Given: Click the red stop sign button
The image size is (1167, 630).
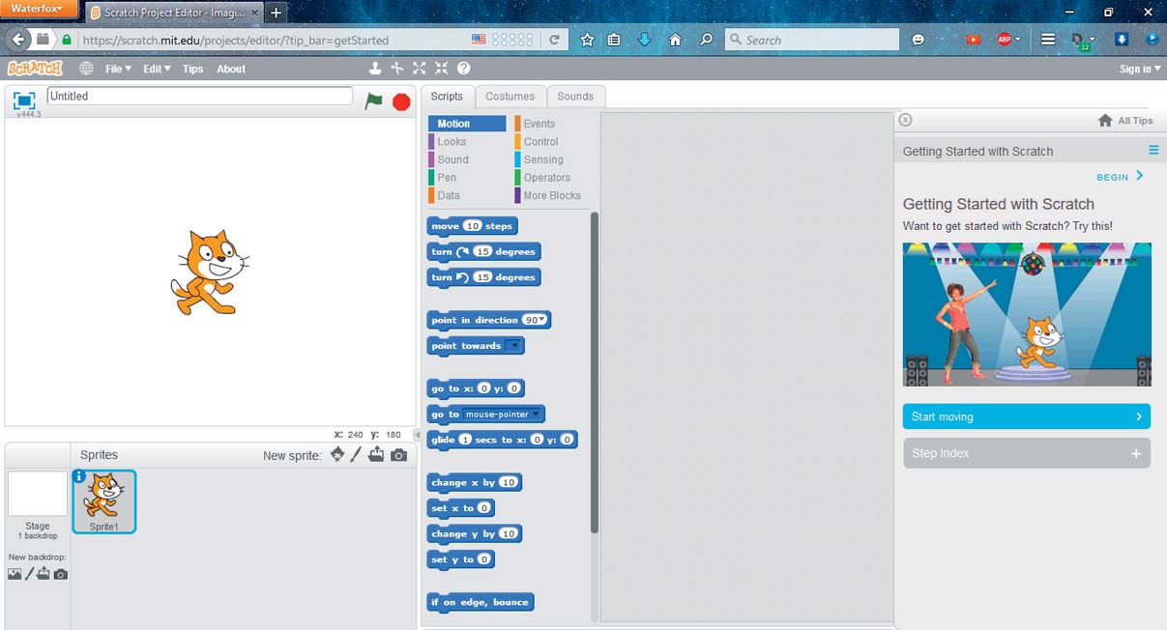Looking at the screenshot, I should click(401, 101).
